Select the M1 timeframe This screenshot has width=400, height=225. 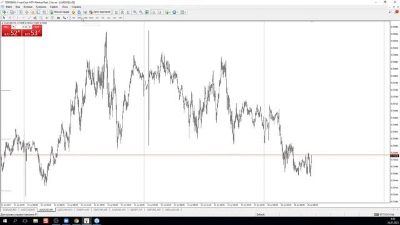(x=74, y=18)
